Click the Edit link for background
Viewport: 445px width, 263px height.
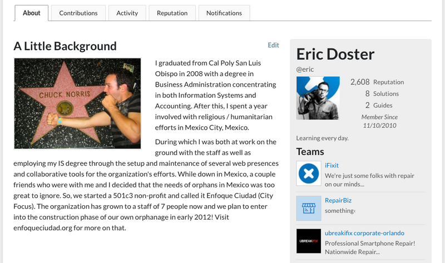pyautogui.click(x=273, y=45)
